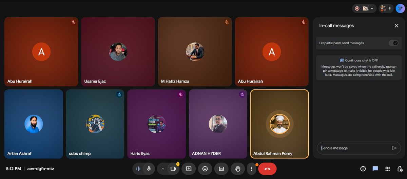Click meeting code aev-dgfa-mtz

pos(41,168)
